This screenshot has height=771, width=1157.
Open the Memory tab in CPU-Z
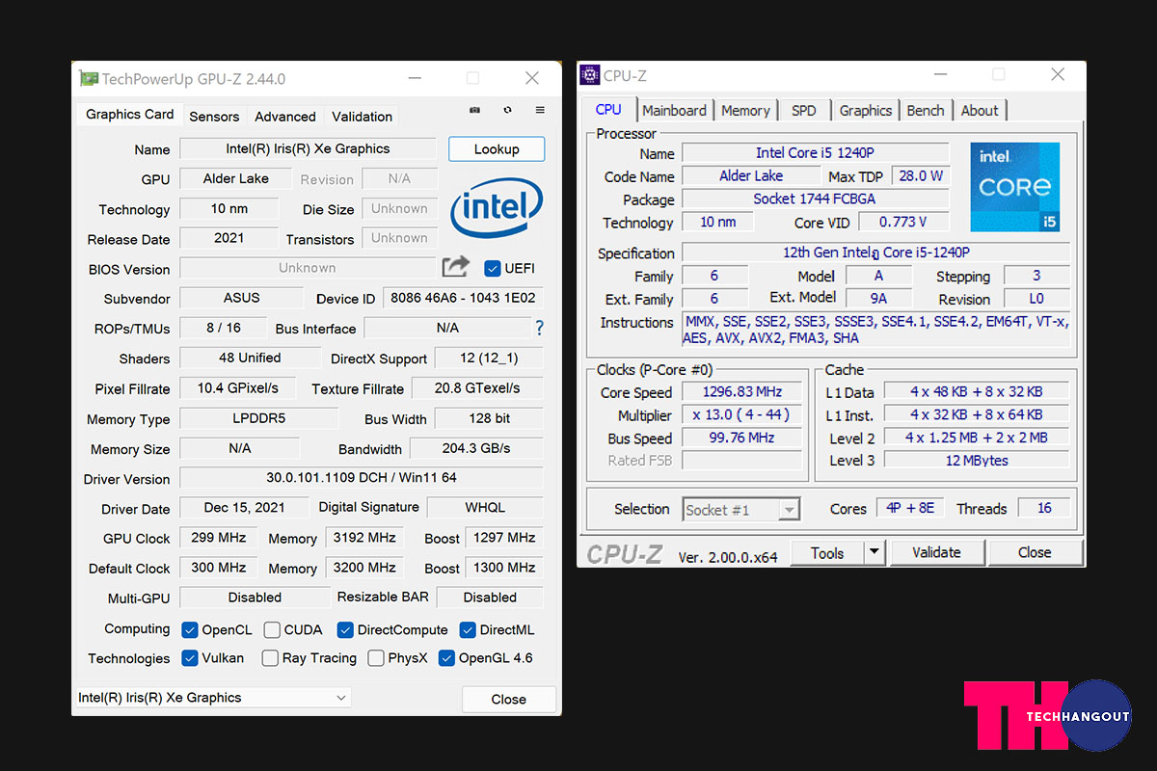(745, 111)
